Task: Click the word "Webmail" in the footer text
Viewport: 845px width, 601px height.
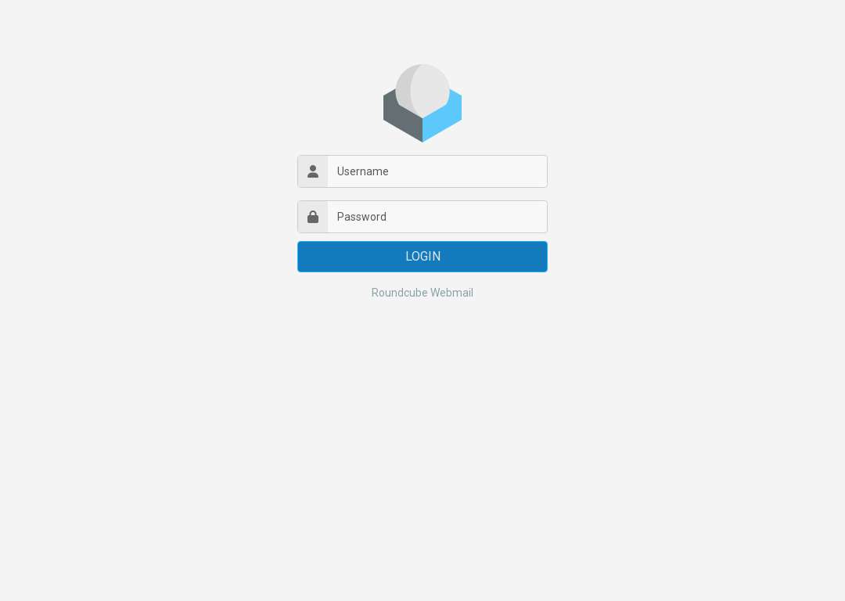Action: (x=451, y=293)
